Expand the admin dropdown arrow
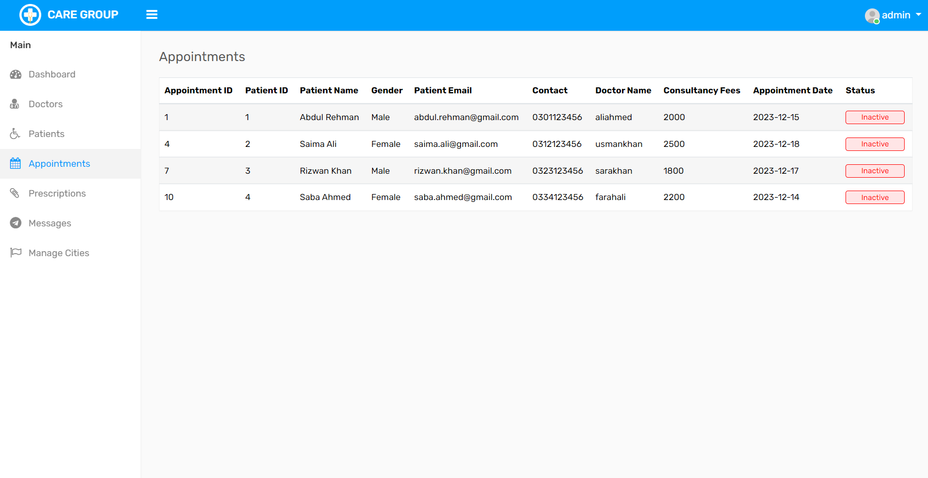Image resolution: width=928 pixels, height=478 pixels. pyautogui.click(x=919, y=15)
